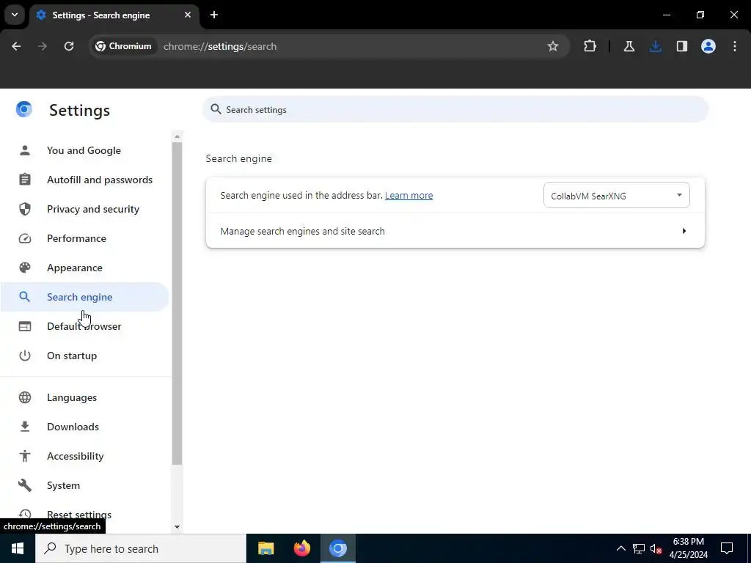This screenshot has height=563, width=751.
Task: Click the speedometer icon beside Performance
Action: tap(25, 238)
